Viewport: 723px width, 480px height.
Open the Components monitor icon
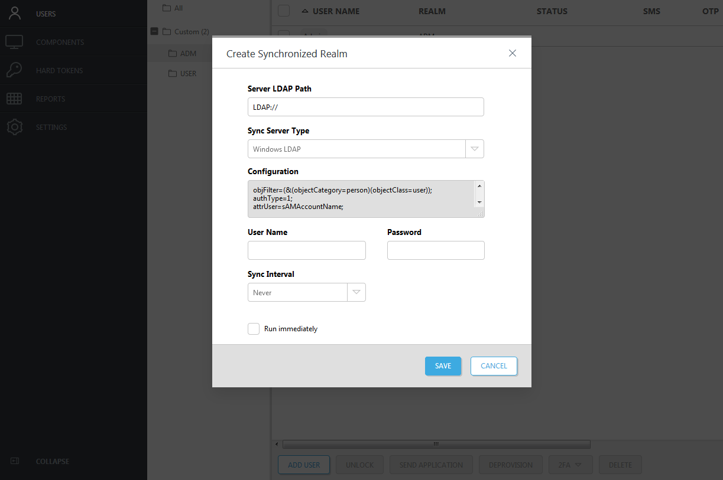[x=14, y=42]
